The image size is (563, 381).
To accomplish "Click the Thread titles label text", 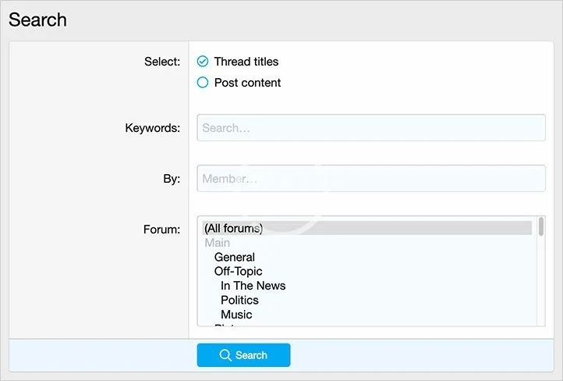I will pos(246,62).
